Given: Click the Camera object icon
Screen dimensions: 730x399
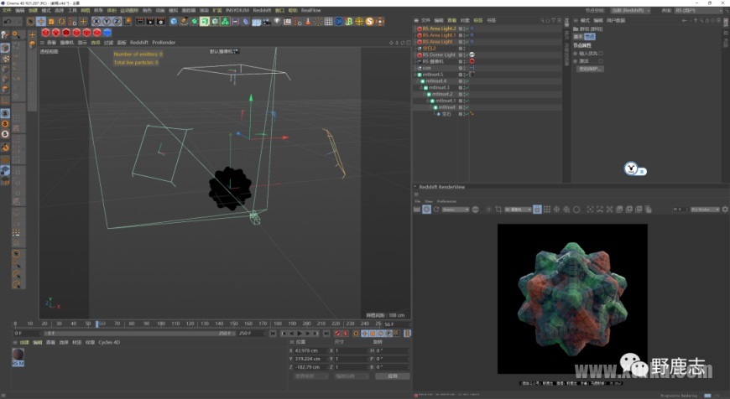Looking at the screenshot, I should coord(267,22).
